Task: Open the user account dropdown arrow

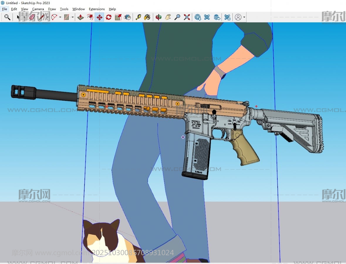Action: coord(244,17)
